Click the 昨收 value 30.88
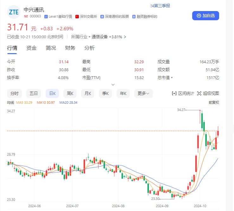 coord(64,70)
